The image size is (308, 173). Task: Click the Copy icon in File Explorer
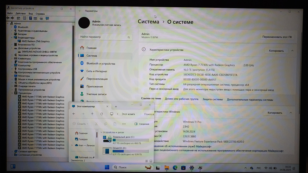pyautogui.click(x=105, y=124)
